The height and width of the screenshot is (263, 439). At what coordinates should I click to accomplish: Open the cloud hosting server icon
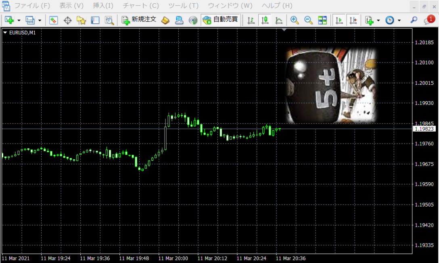tap(179, 20)
